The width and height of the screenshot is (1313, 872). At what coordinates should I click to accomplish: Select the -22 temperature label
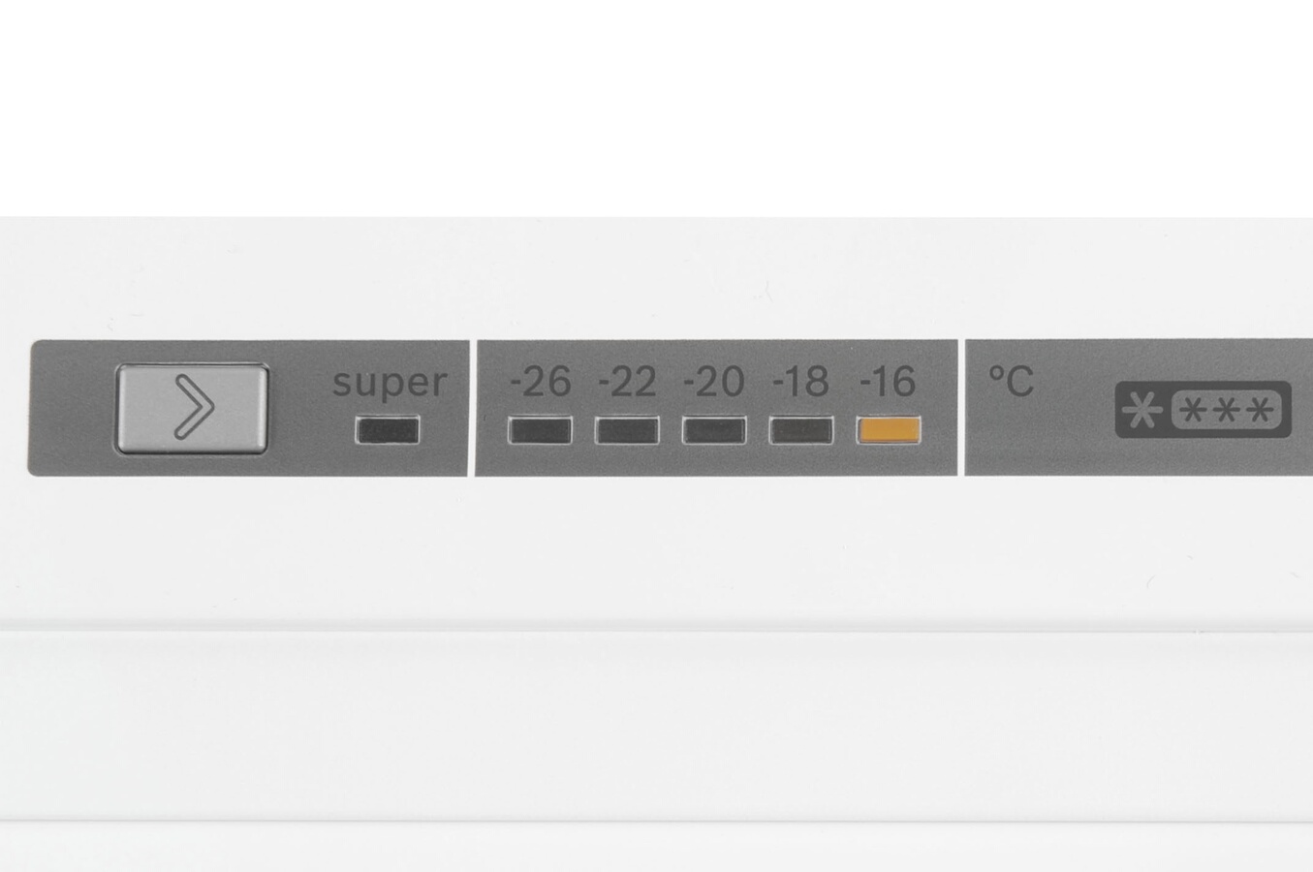(627, 382)
